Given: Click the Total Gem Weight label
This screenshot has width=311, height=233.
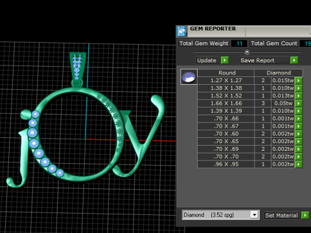Looking at the screenshot, I should pos(203,43).
